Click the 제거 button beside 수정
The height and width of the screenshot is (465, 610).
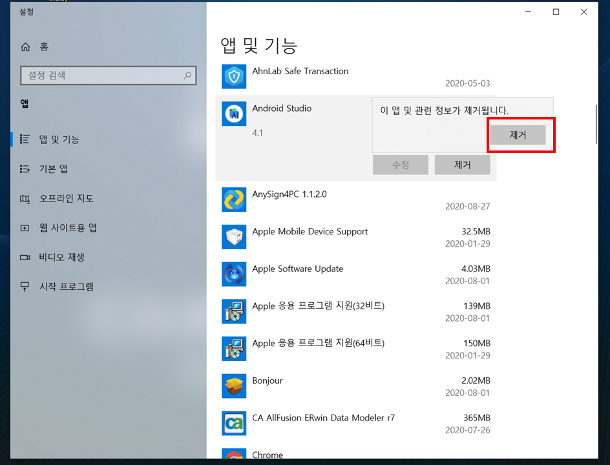tap(462, 165)
